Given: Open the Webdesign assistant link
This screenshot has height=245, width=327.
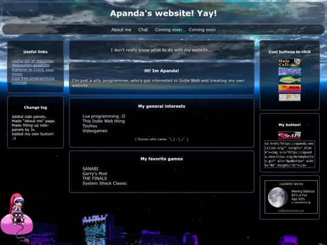Looking at the screenshot, I should [30, 65].
